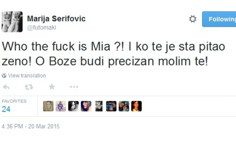Click the Marija Serifovic name link
The width and height of the screenshot is (236, 141).
coord(56,18)
